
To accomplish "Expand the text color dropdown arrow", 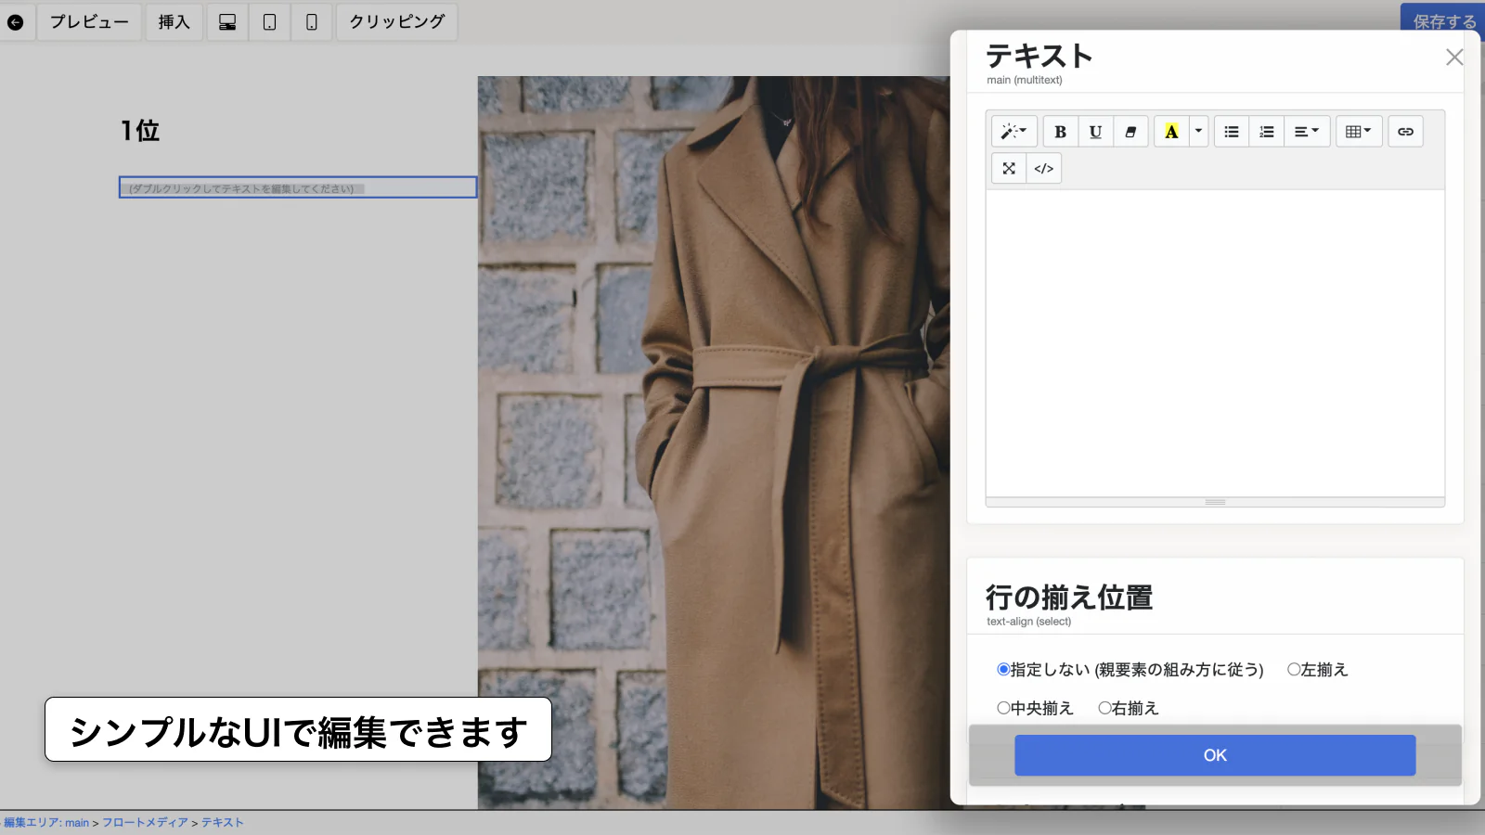I will (x=1198, y=132).
